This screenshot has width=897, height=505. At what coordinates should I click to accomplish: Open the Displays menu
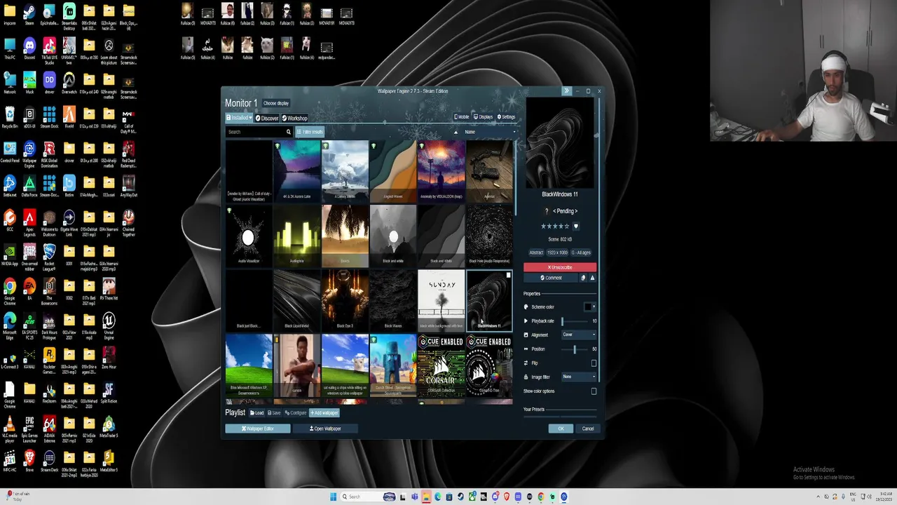pos(484,117)
